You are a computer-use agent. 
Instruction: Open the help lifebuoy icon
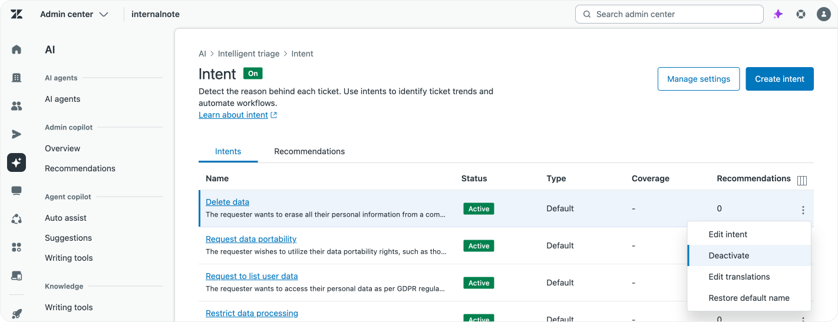click(801, 14)
